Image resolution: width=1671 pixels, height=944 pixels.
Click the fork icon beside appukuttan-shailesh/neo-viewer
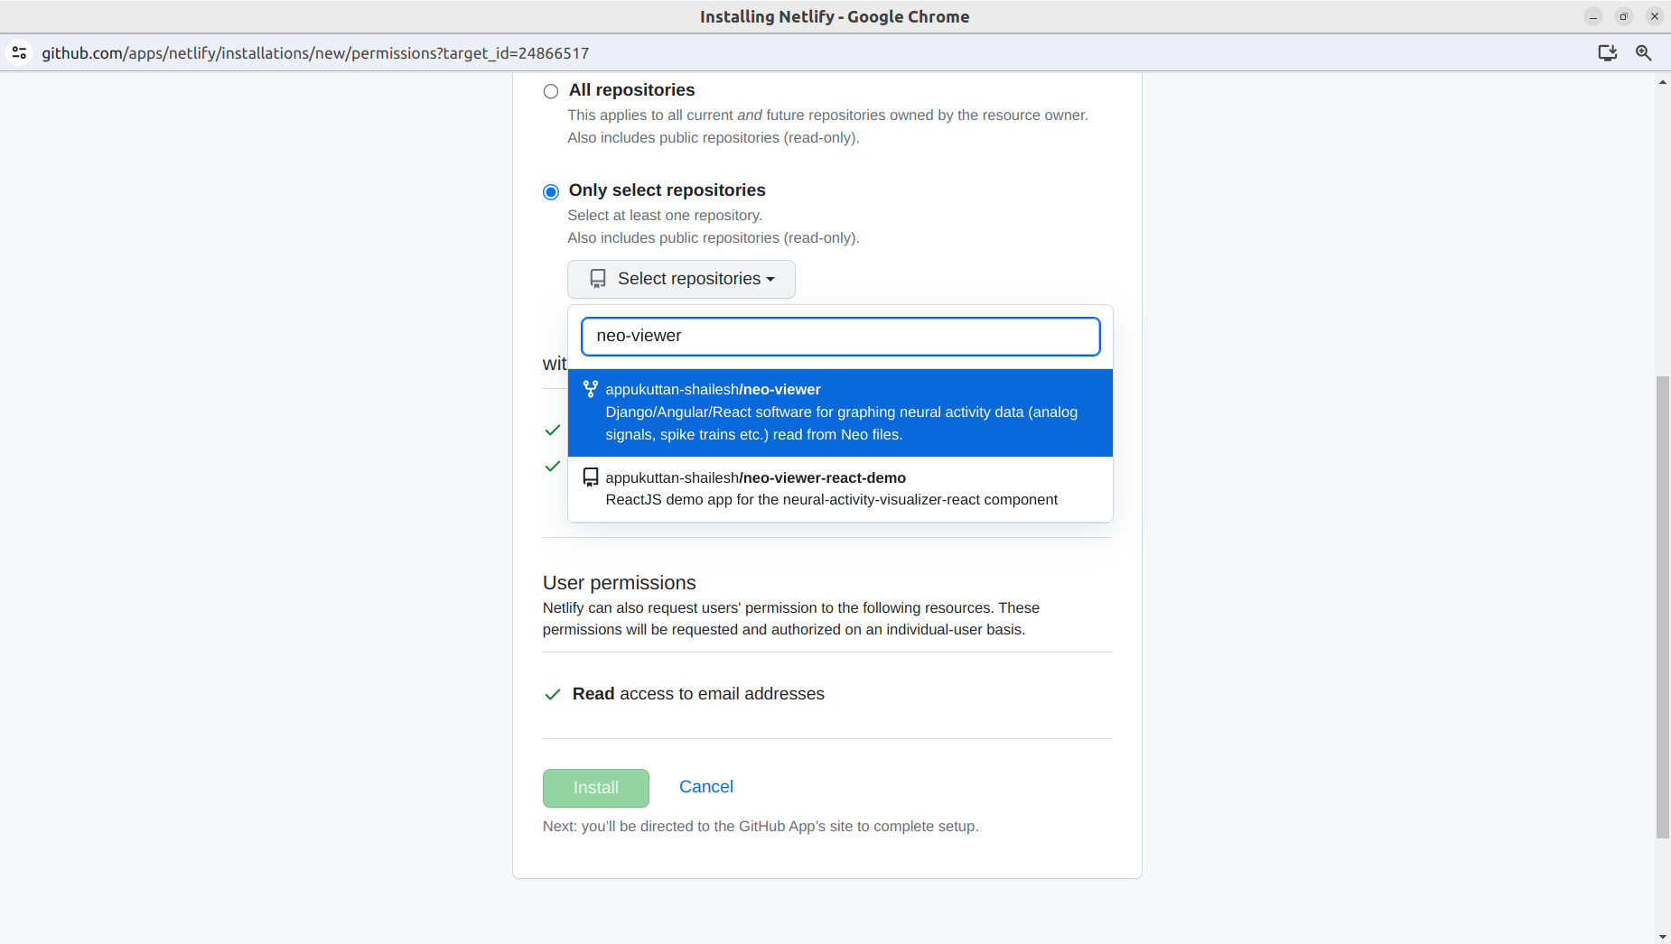coord(592,389)
